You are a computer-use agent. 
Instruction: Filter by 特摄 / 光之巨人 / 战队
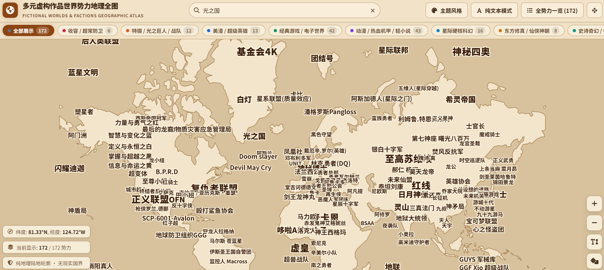tap(160, 31)
